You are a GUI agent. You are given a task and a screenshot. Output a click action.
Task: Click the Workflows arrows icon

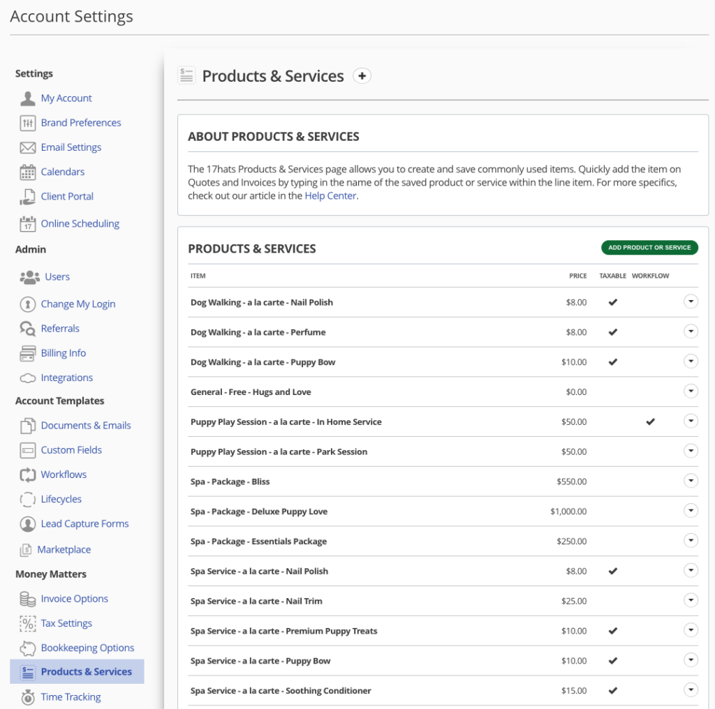tap(28, 475)
